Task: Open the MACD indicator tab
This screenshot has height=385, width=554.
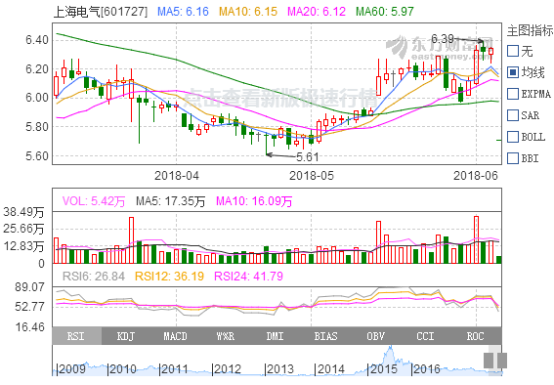Action: pyautogui.click(x=176, y=336)
